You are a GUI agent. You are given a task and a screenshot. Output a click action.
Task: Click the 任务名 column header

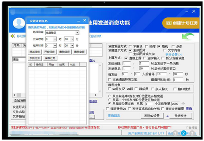pyautogui.click(x=41, y=64)
